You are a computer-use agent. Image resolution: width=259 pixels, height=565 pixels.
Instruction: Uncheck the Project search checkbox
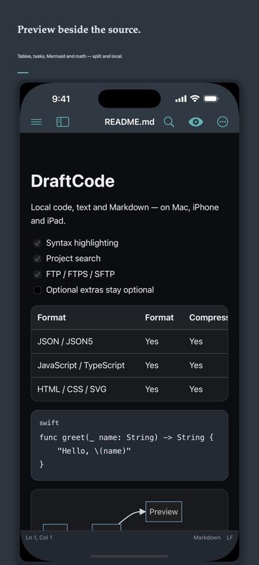[x=37, y=259]
